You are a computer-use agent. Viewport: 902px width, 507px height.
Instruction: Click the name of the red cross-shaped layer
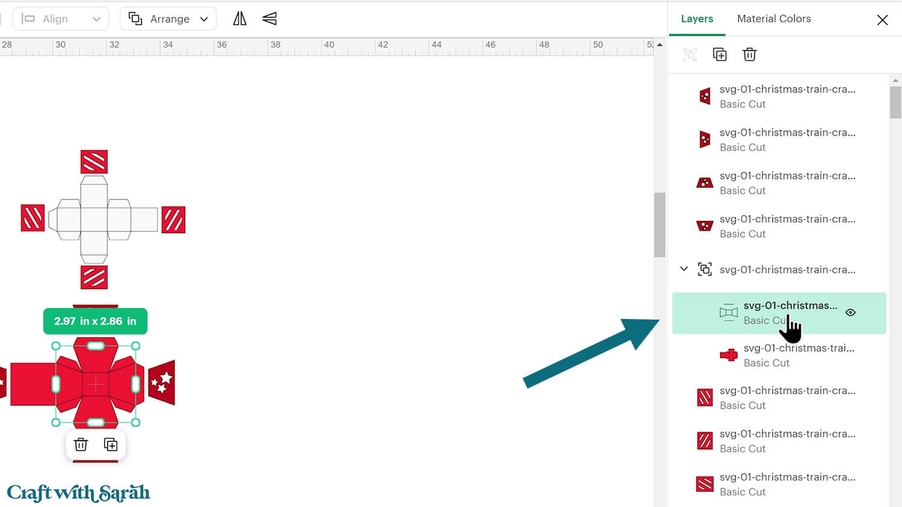tap(799, 348)
